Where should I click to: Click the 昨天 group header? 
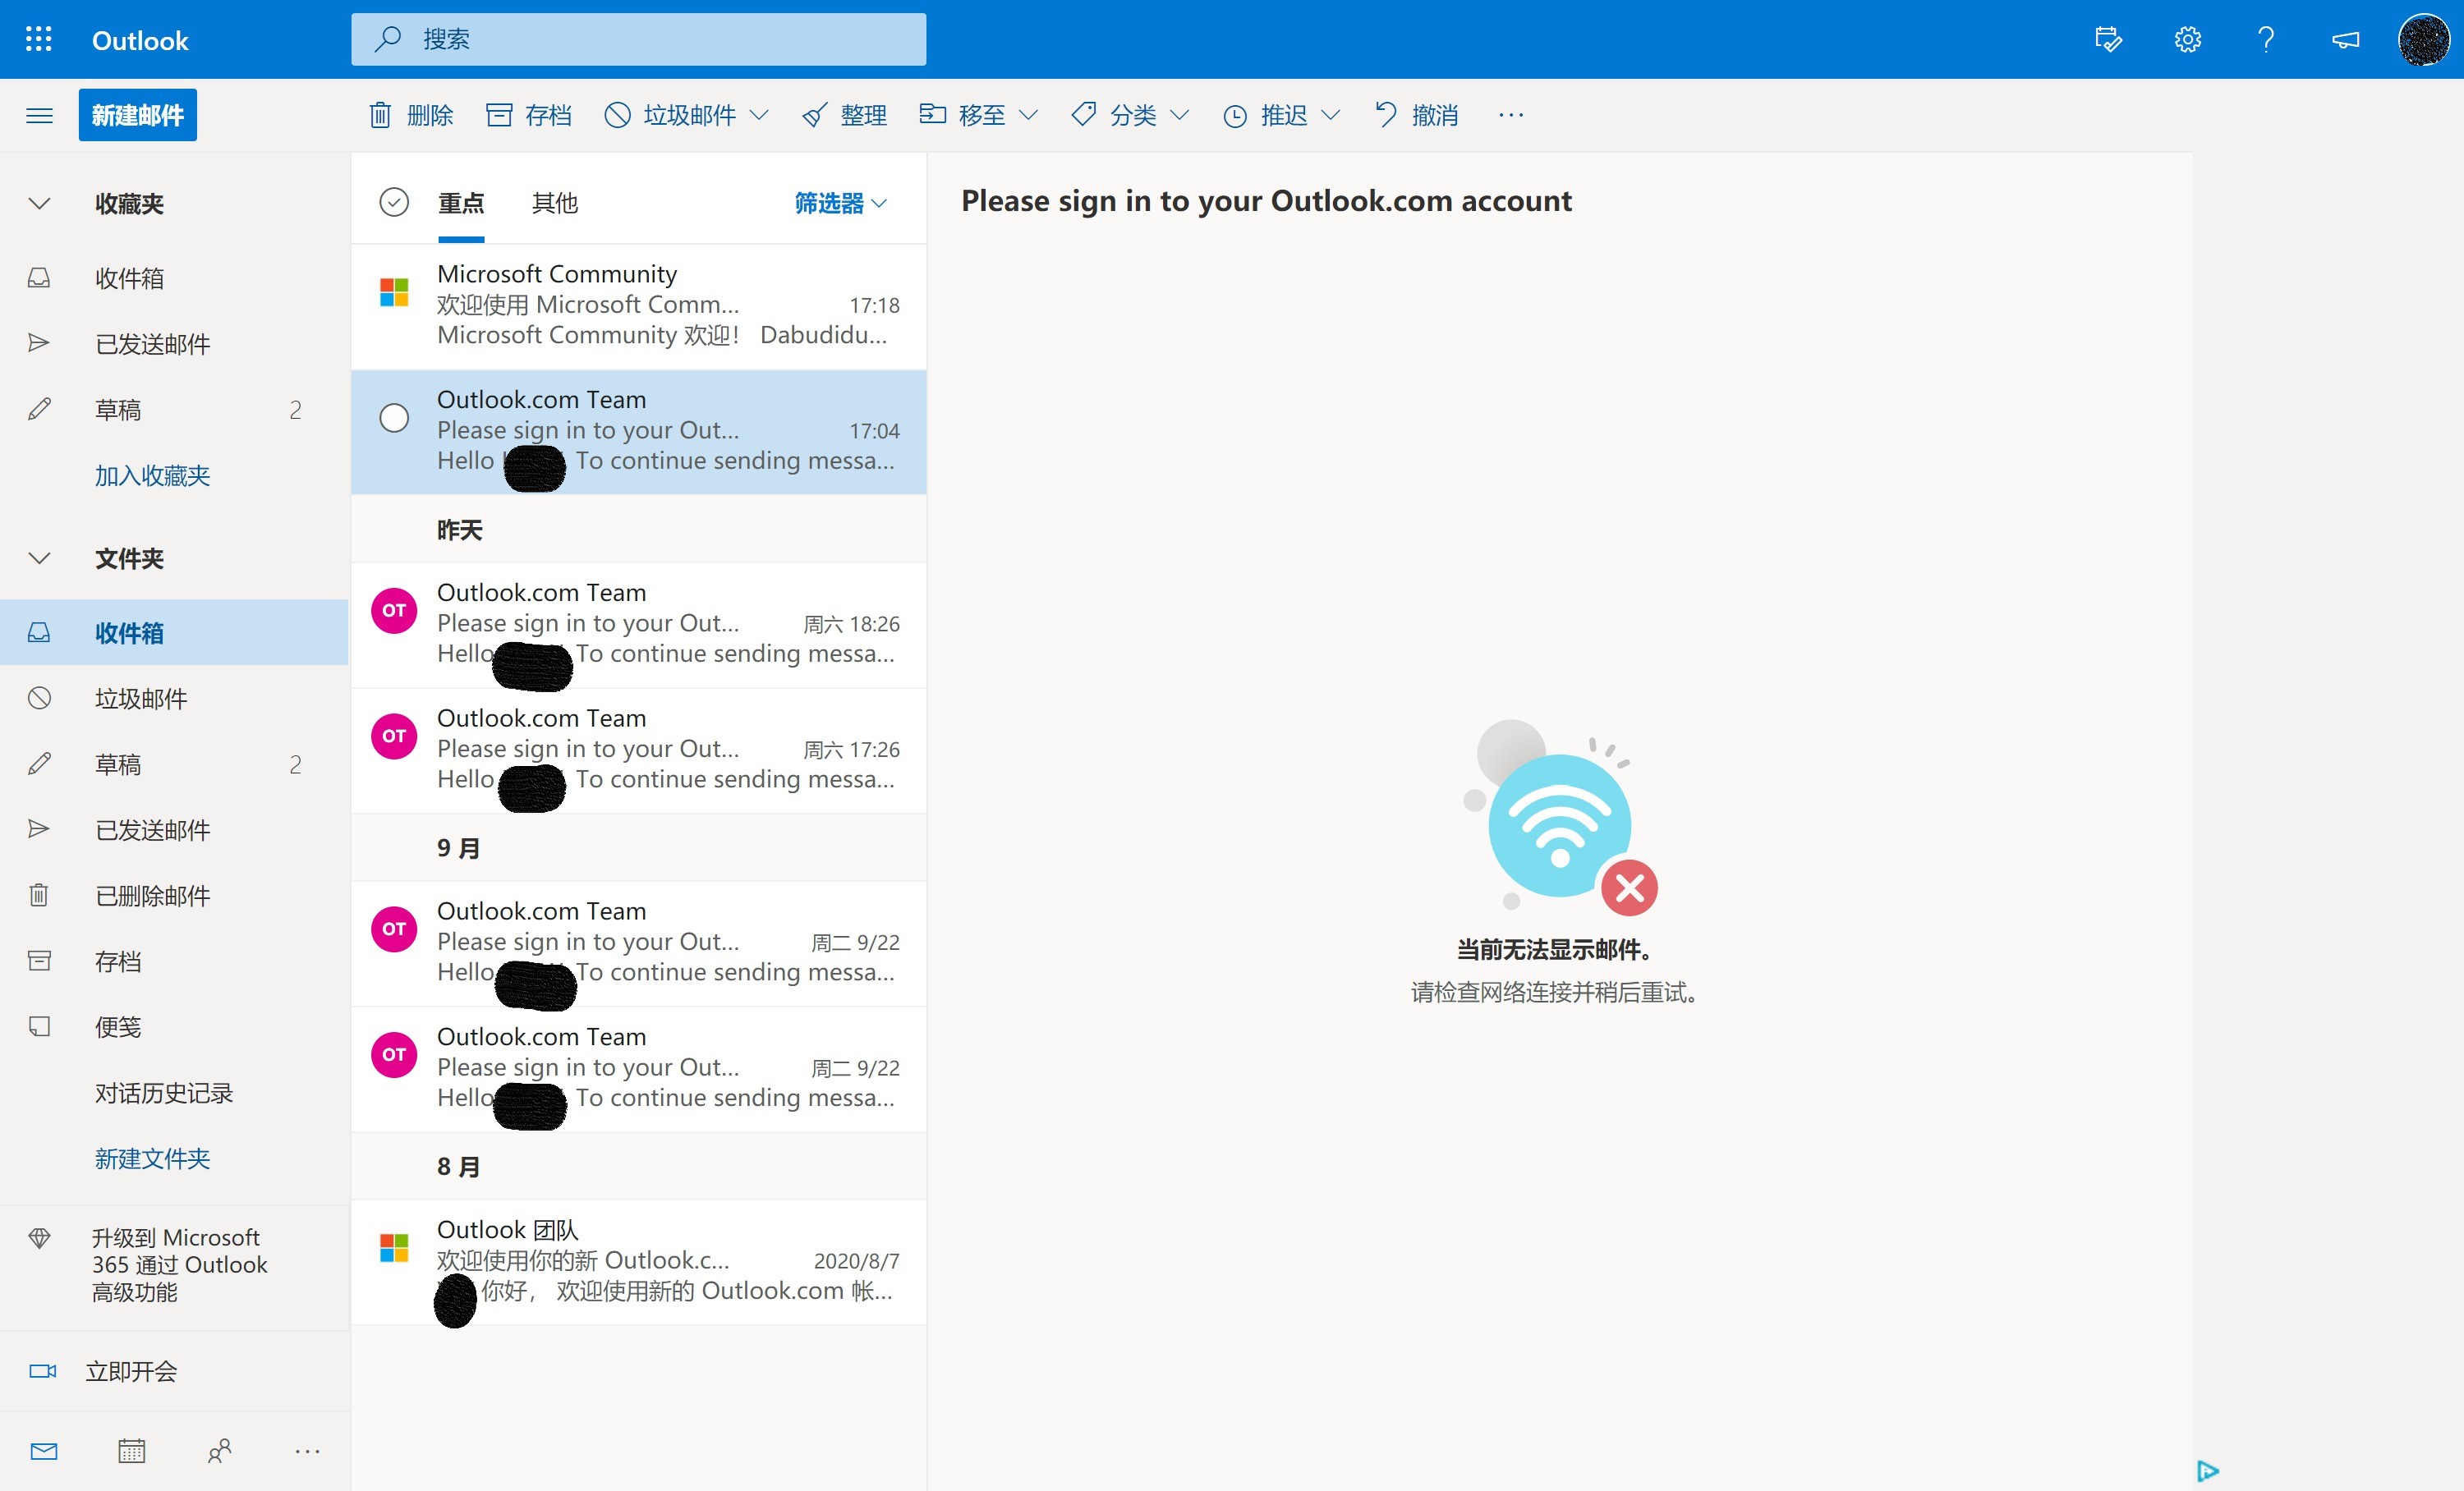(638, 529)
